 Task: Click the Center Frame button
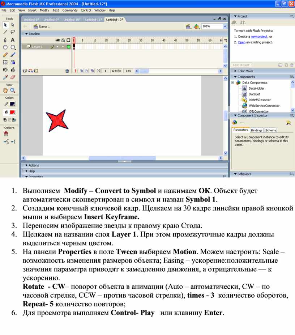(x=75, y=71)
